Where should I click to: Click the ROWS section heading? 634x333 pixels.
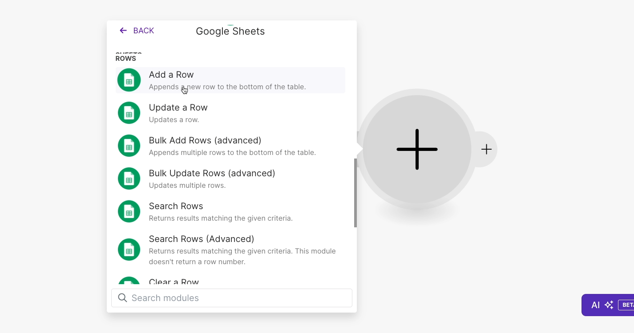tap(126, 59)
